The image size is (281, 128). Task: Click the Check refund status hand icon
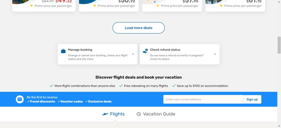coord(145,51)
